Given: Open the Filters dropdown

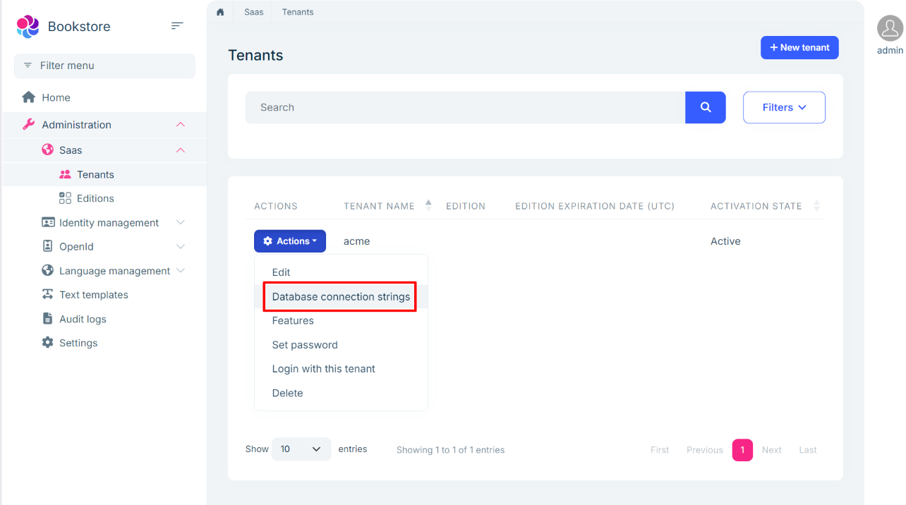Looking at the screenshot, I should (784, 107).
